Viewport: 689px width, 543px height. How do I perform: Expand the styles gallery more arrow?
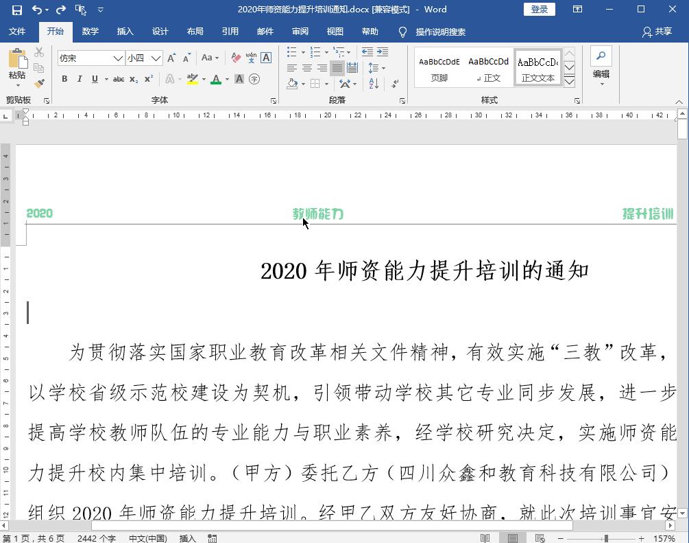coord(569,81)
